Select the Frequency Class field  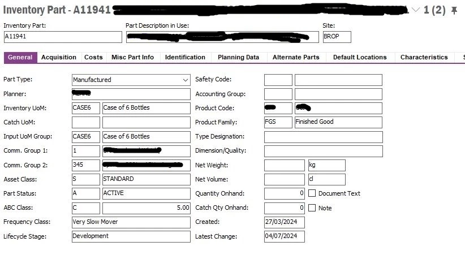131,222
